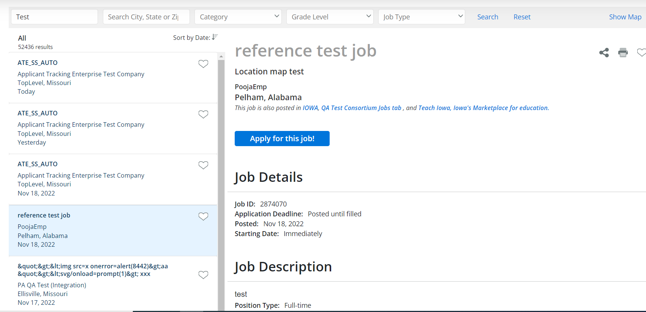Save the reference test job list item heart
The width and height of the screenshot is (646, 312).
[203, 216]
